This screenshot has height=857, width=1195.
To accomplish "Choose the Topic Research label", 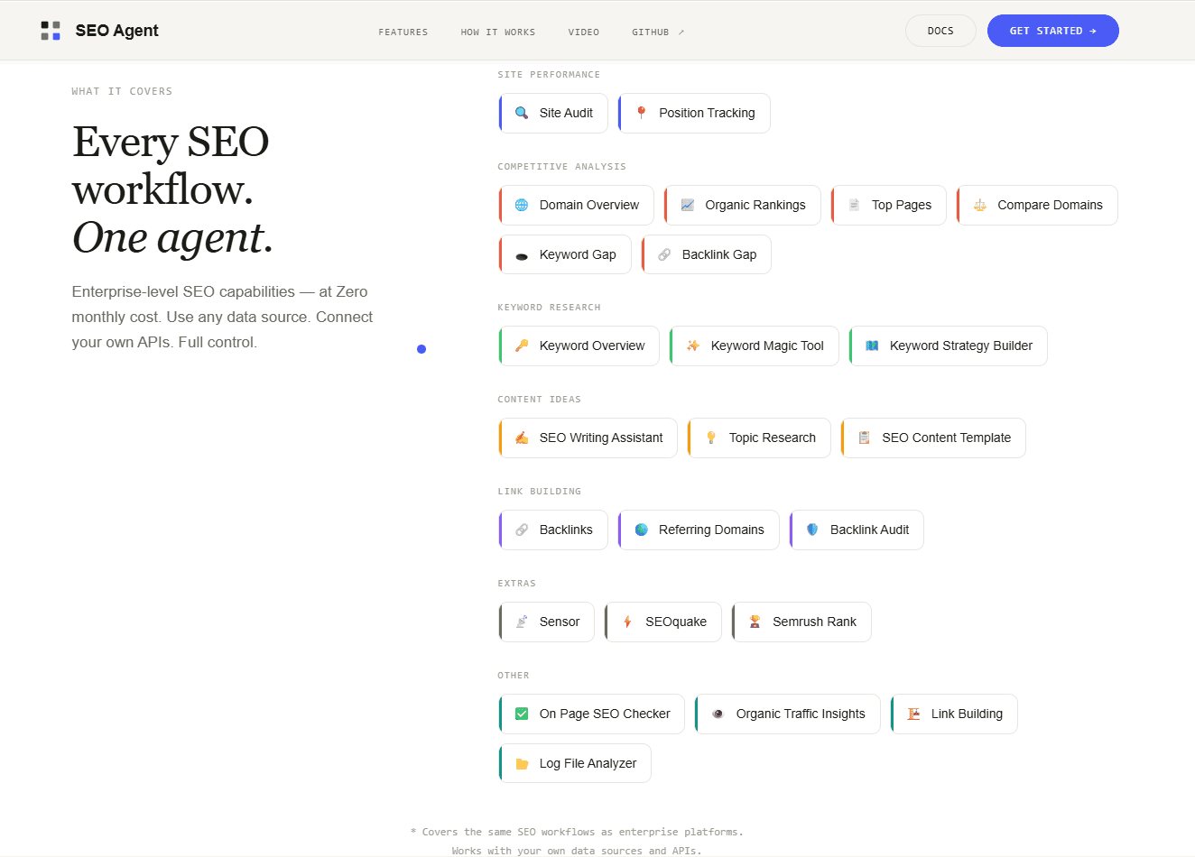I will point(773,438).
